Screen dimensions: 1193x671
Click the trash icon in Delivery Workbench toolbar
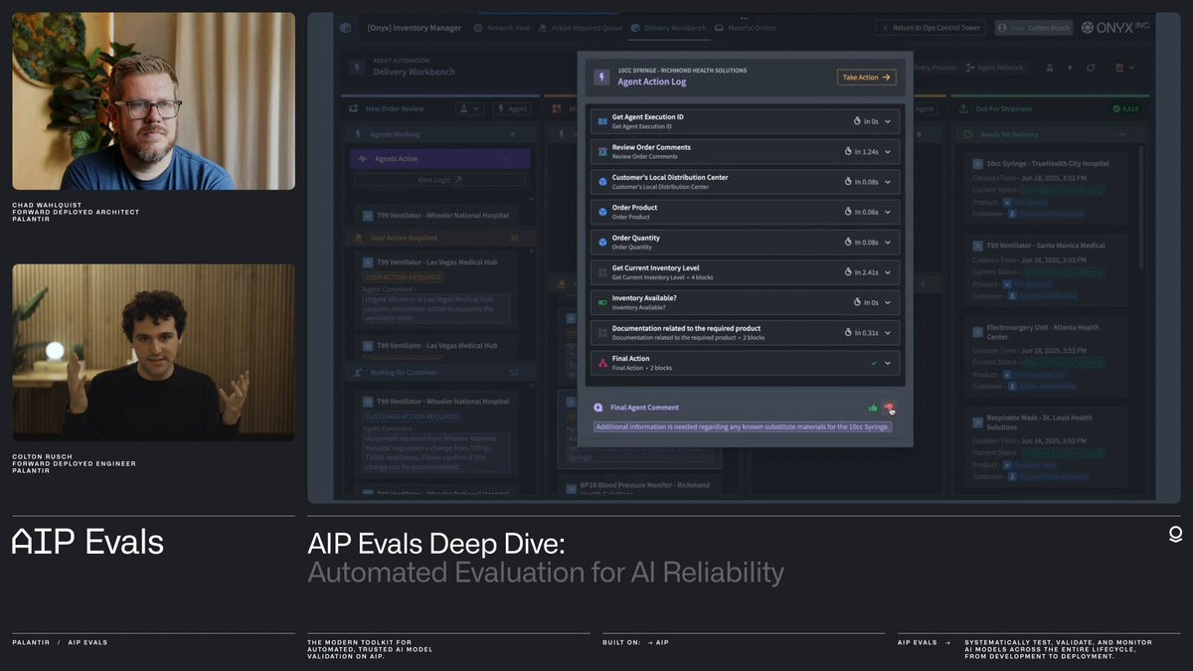pyautogui.click(x=1119, y=68)
